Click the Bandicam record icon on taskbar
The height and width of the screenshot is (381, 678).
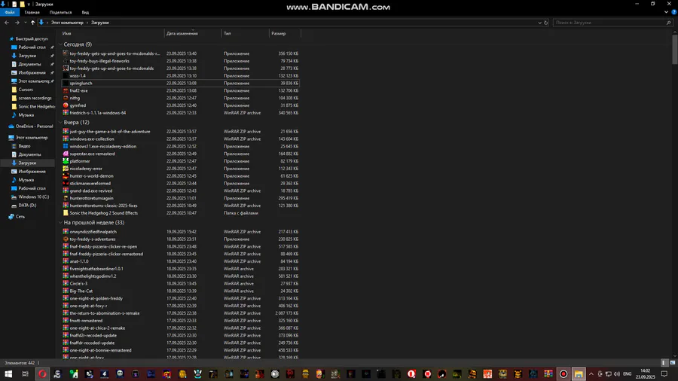pos(563,374)
